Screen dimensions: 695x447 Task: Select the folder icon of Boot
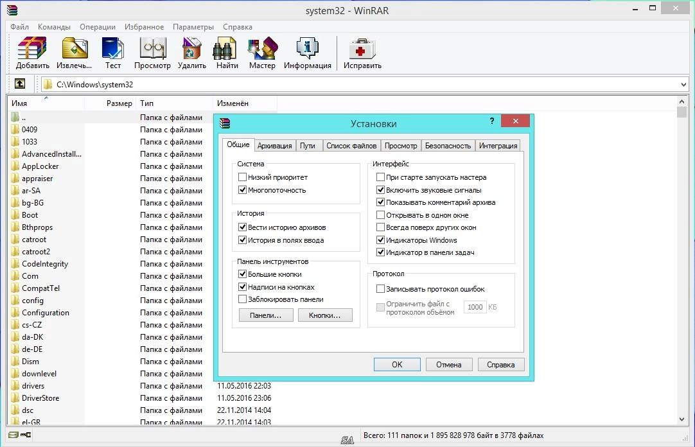point(15,215)
